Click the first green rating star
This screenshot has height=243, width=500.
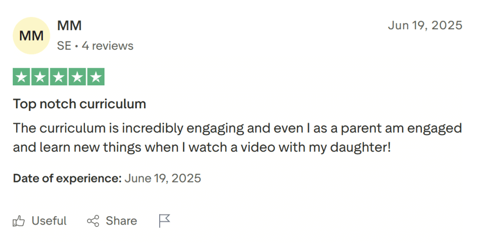point(21,77)
